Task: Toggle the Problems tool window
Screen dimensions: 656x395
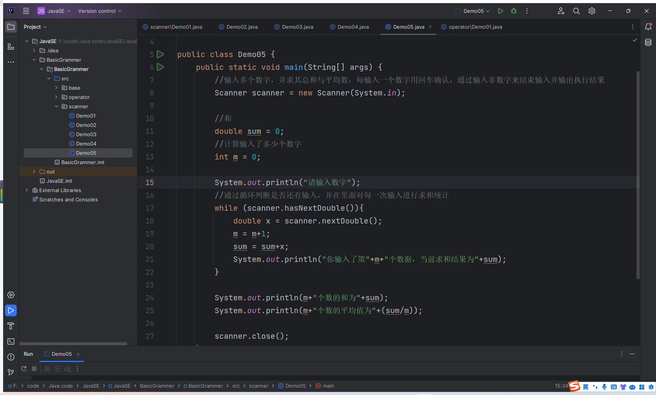Action: 11,357
